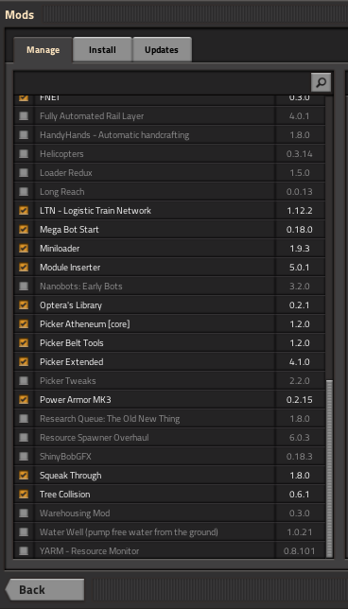348x609 pixels.
Task: Enable Research Queue: The Old New Thing checkbox
Action: [24, 419]
